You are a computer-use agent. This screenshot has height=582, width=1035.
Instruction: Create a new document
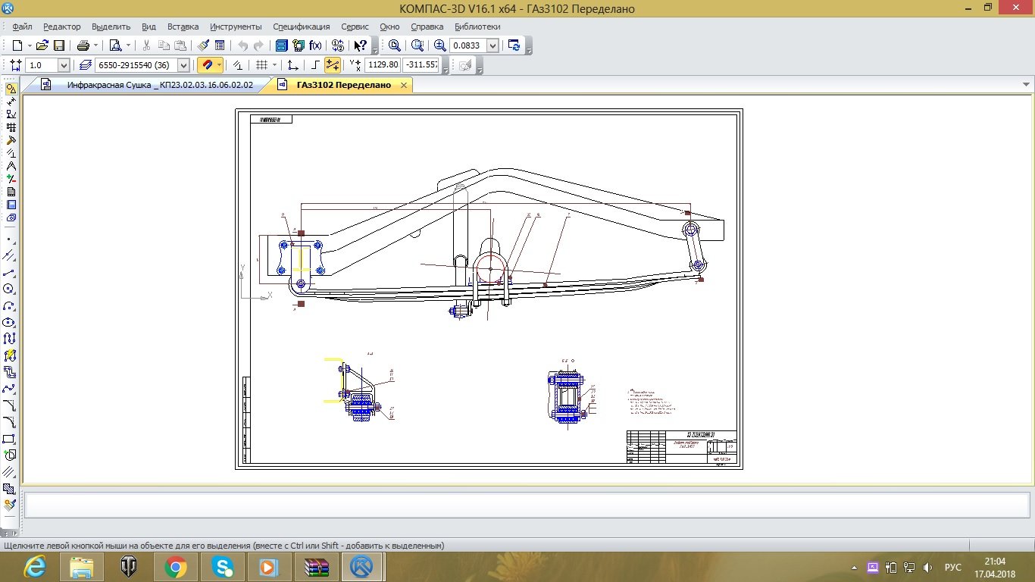click(x=17, y=45)
